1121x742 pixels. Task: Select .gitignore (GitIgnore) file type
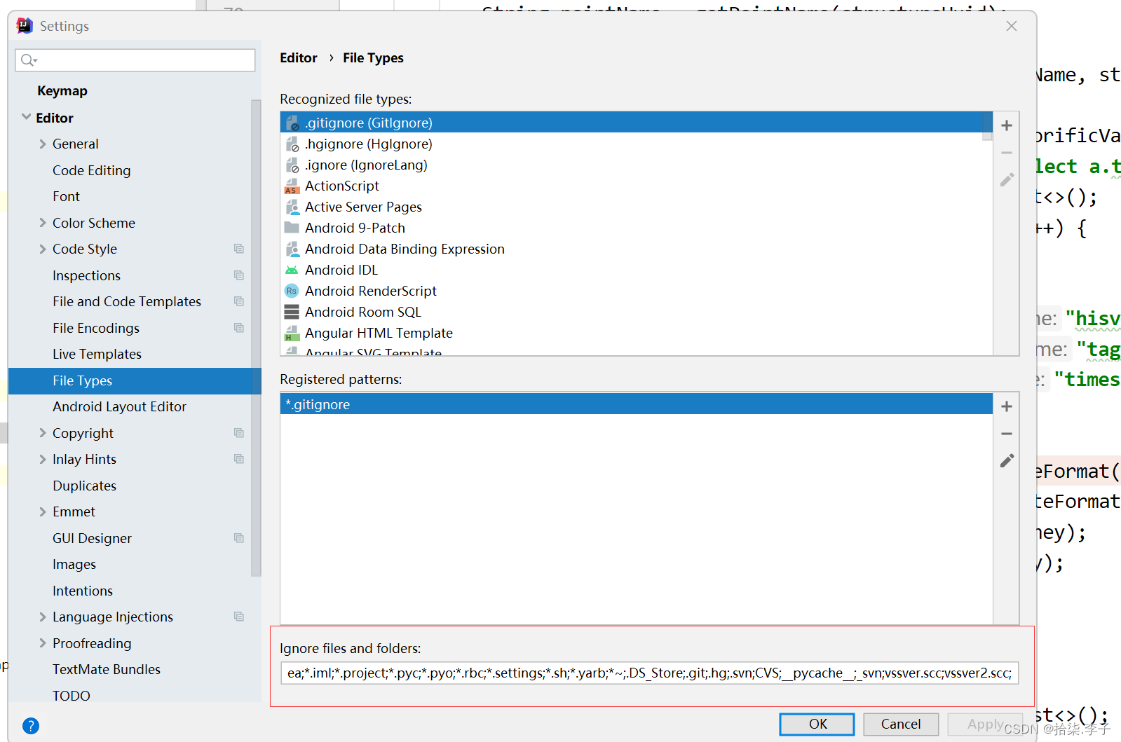click(636, 123)
